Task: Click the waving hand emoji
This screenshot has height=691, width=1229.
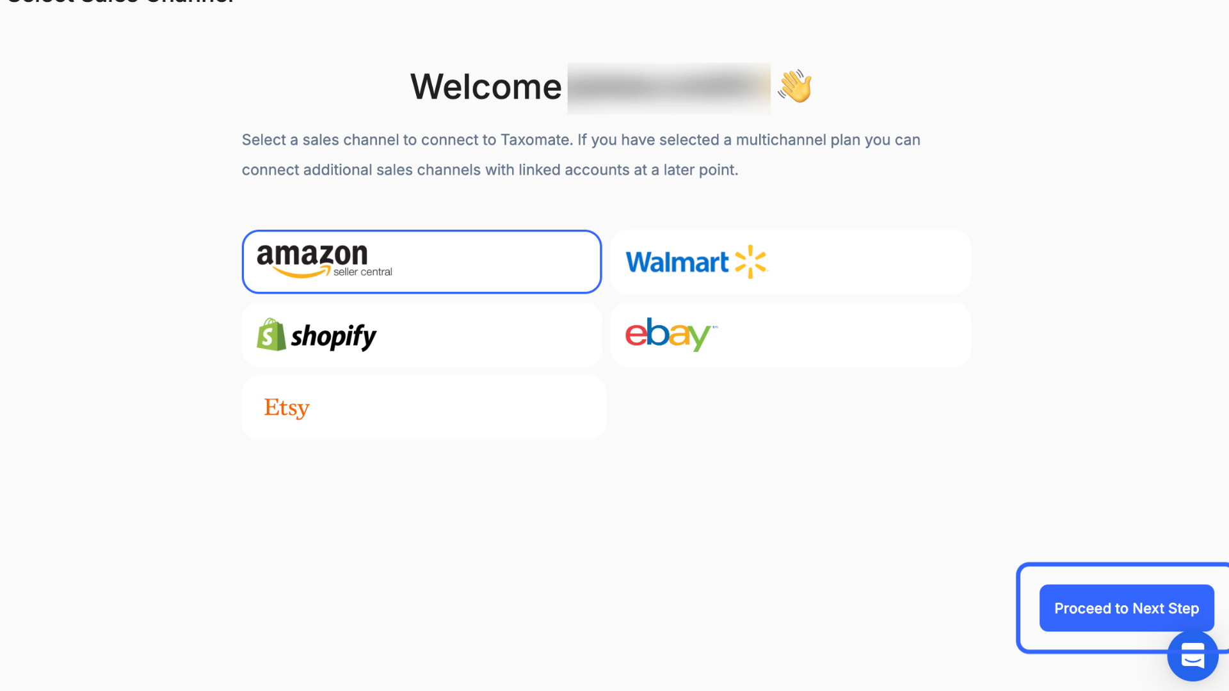Action: pyautogui.click(x=795, y=86)
